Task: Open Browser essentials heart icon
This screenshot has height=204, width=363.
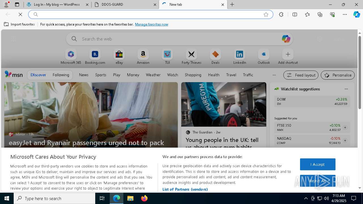Action: click(x=332, y=14)
